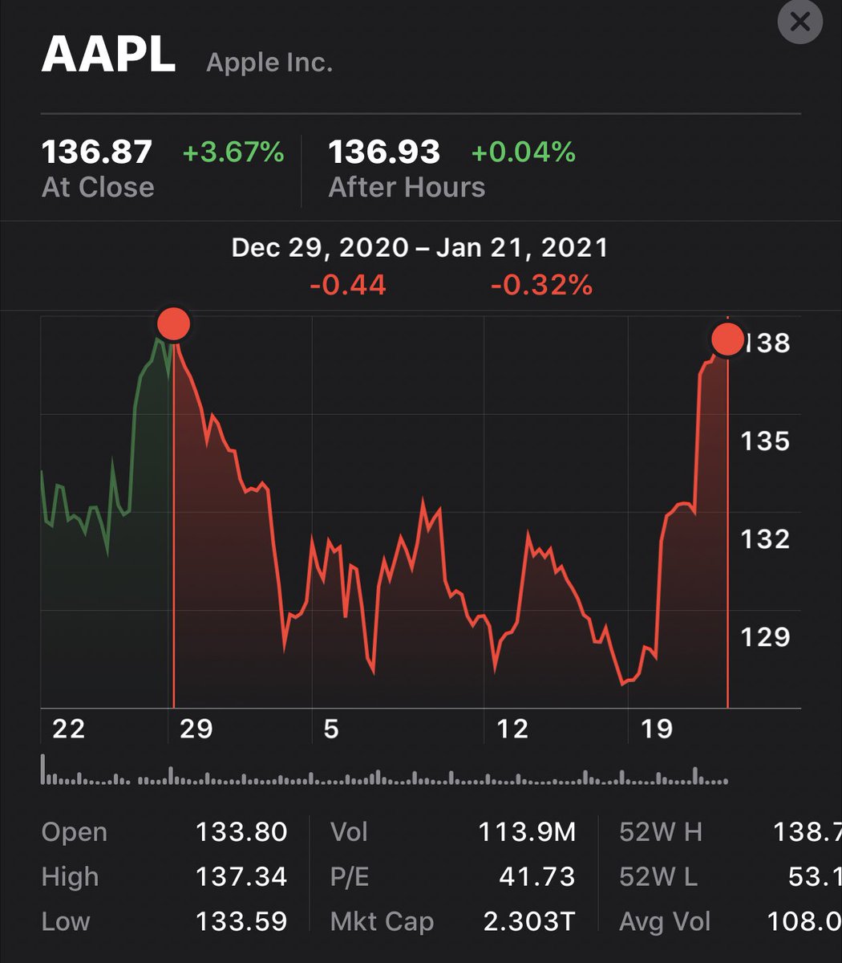Tap the 129 price axis label
842x963 pixels.
pos(765,636)
